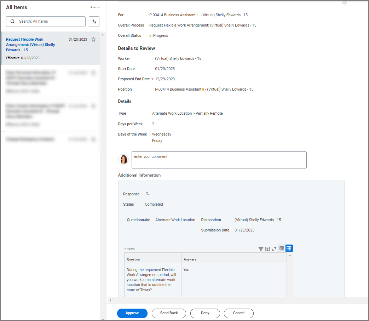Click the table scrollbar up arrow
This screenshot has height=321, width=369.
[290, 256]
